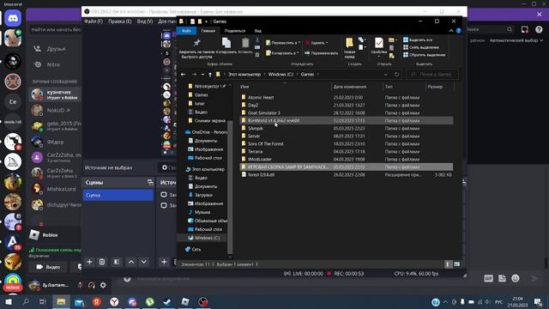The height and width of the screenshot is (309, 549).
Task: Open Discord emoji picker
Action: 515,278
